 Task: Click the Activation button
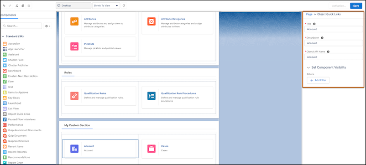339,5
